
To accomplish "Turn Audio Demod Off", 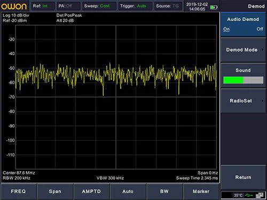I will pyautogui.click(x=260, y=29).
